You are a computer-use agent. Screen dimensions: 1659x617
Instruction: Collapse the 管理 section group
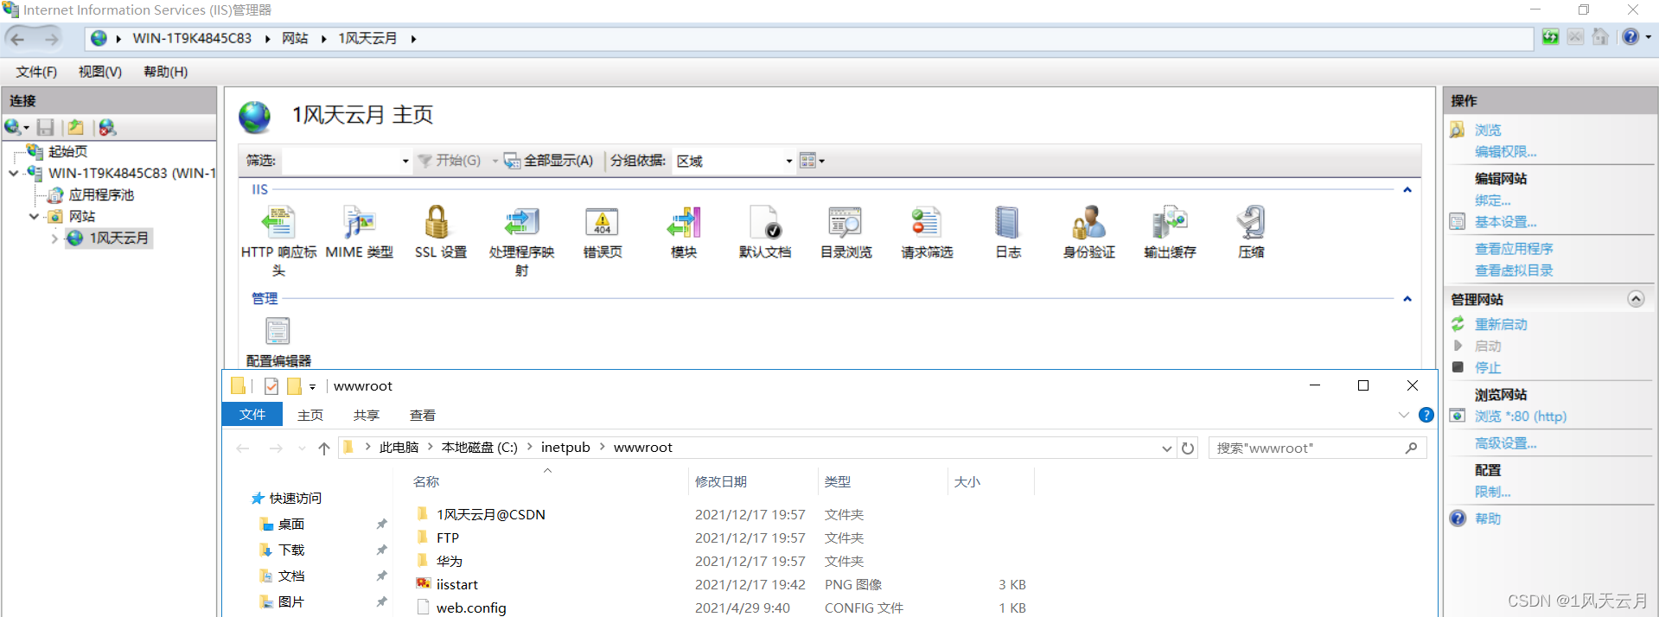[1407, 299]
